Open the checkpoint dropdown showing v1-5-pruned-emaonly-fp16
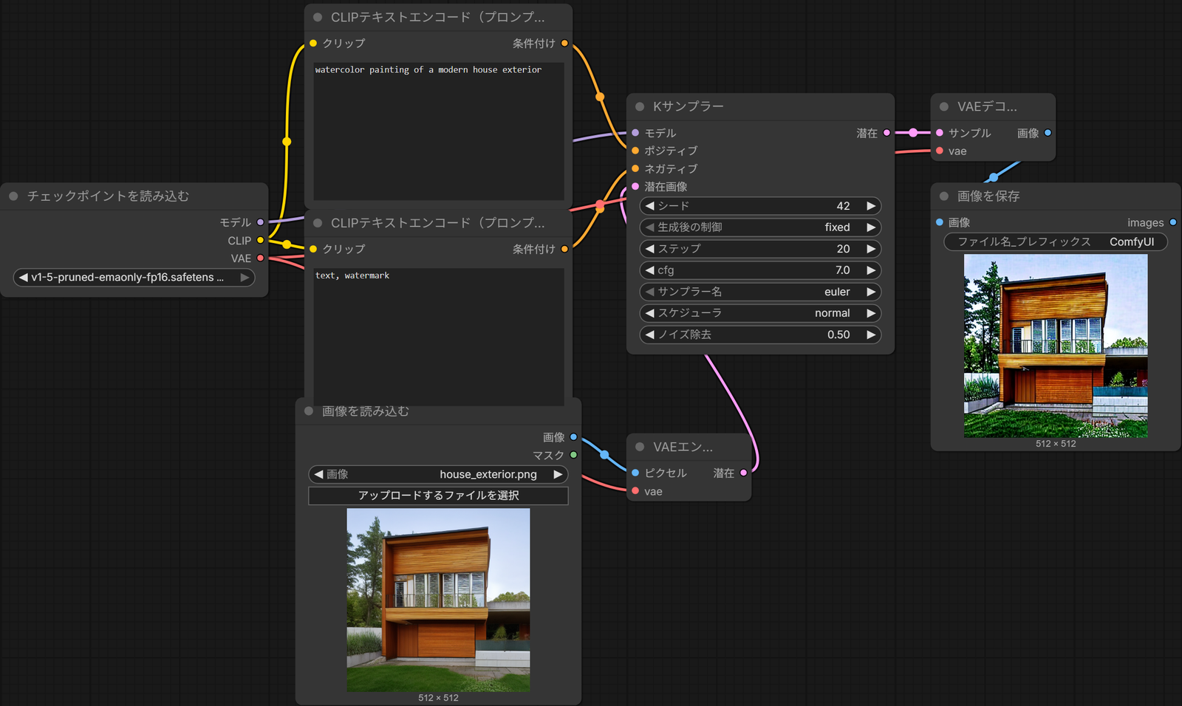 [x=134, y=278]
